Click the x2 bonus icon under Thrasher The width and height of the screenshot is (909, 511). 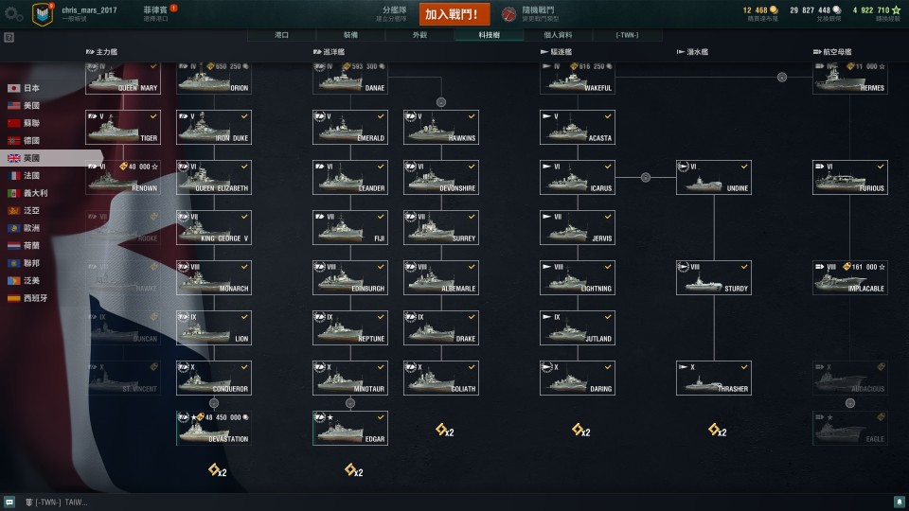pos(718,430)
